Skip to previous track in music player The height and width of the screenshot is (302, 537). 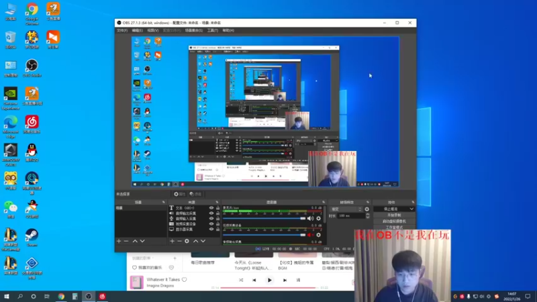point(254,280)
